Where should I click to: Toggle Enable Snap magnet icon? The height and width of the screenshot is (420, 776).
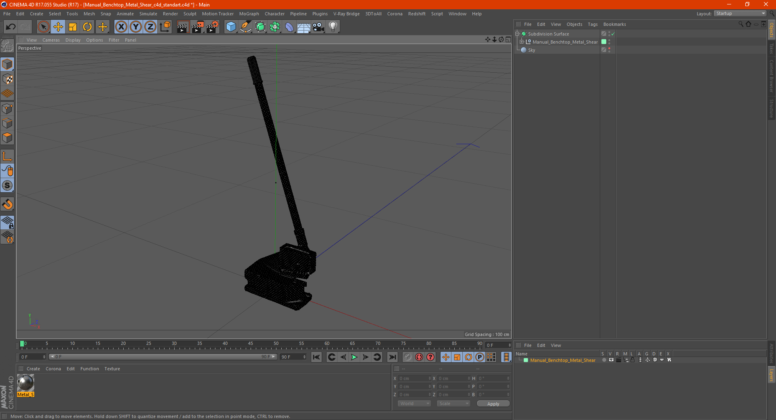pos(7,204)
